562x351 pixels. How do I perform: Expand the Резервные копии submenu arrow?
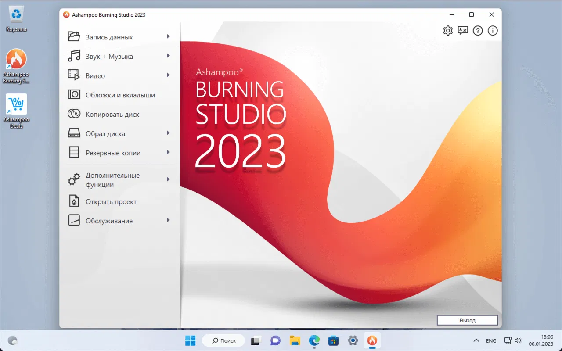coord(168,152)
